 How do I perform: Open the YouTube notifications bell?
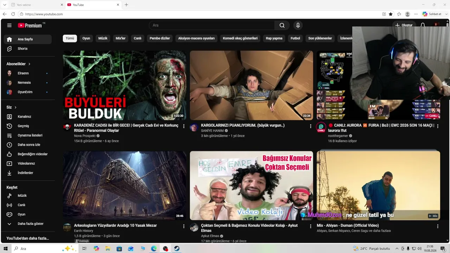[423, 25]
